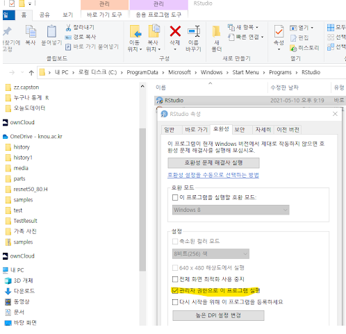Click the Rename (이름 바꾸기) icon
346x334 pixels.
[194, 31]
